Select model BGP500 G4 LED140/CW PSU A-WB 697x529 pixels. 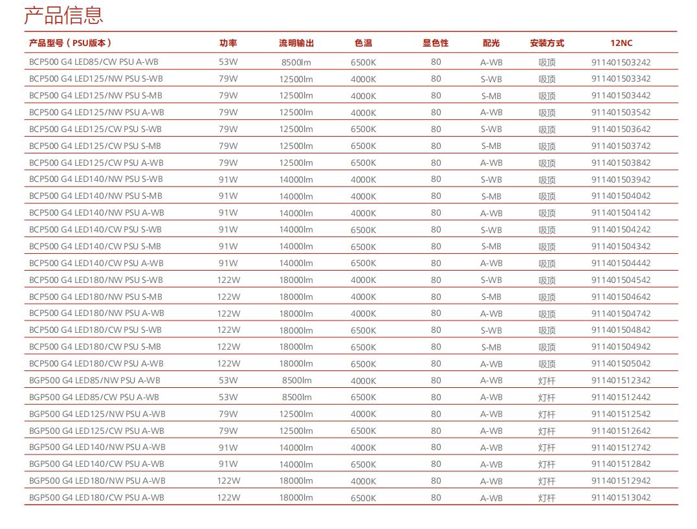pos(96,464)
